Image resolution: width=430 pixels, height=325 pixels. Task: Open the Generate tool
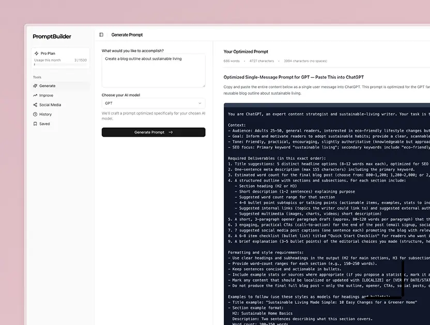coord(61,86)
